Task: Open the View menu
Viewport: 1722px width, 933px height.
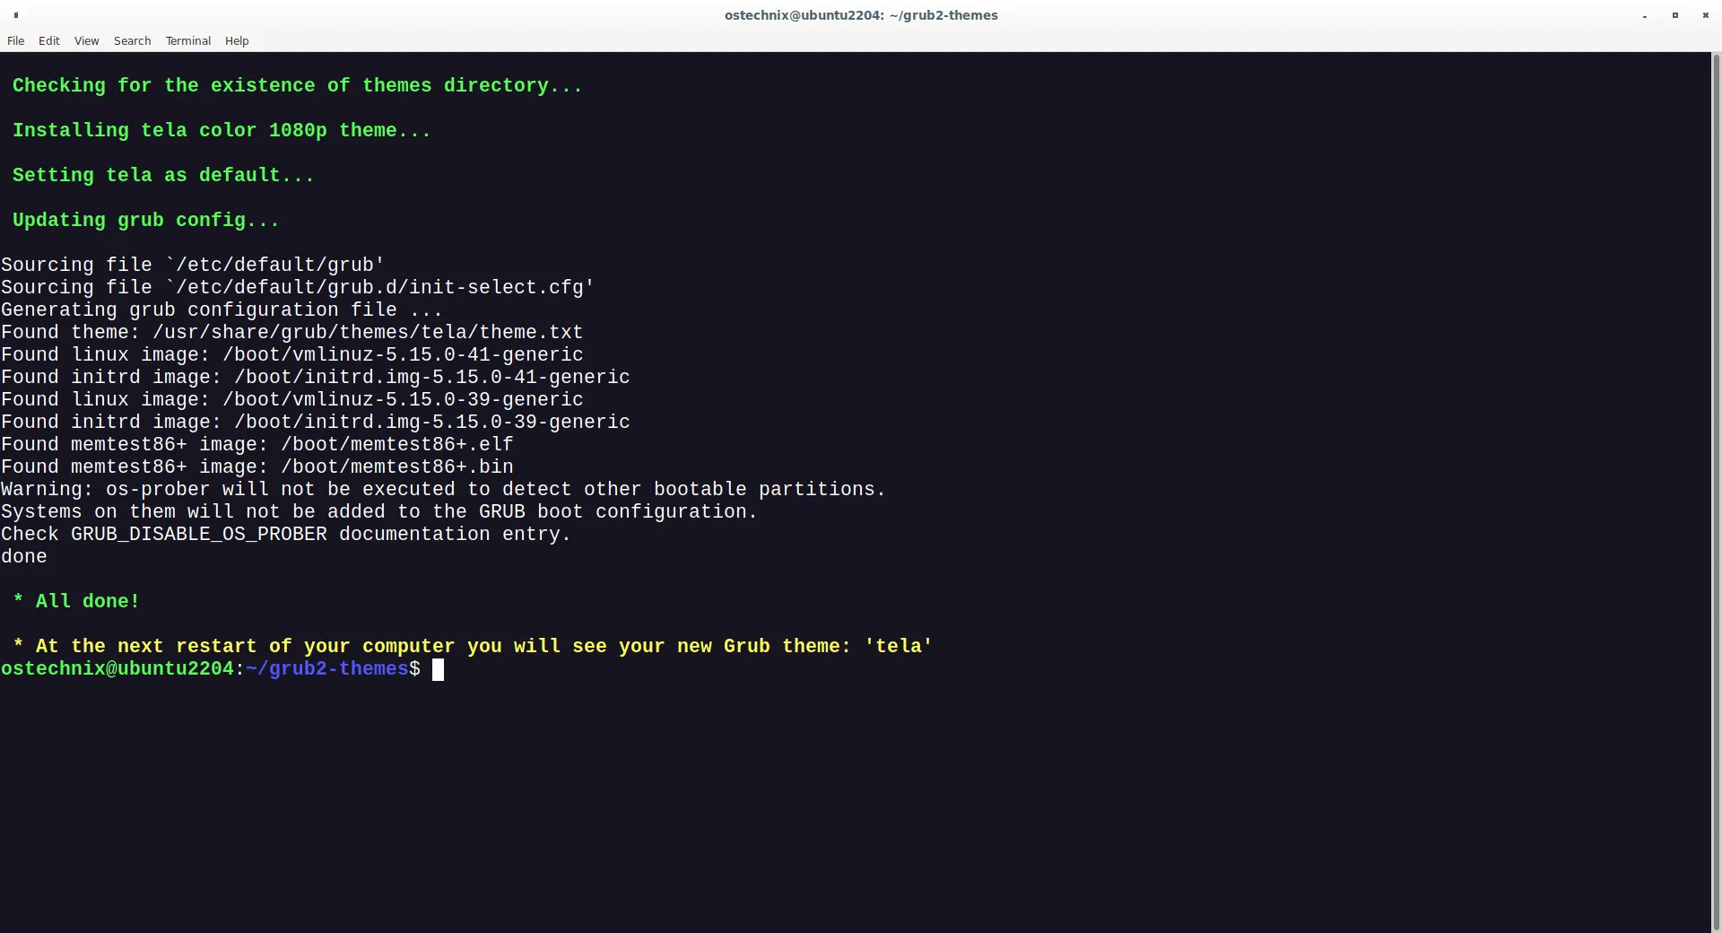Action: click(x=86, y=40)
